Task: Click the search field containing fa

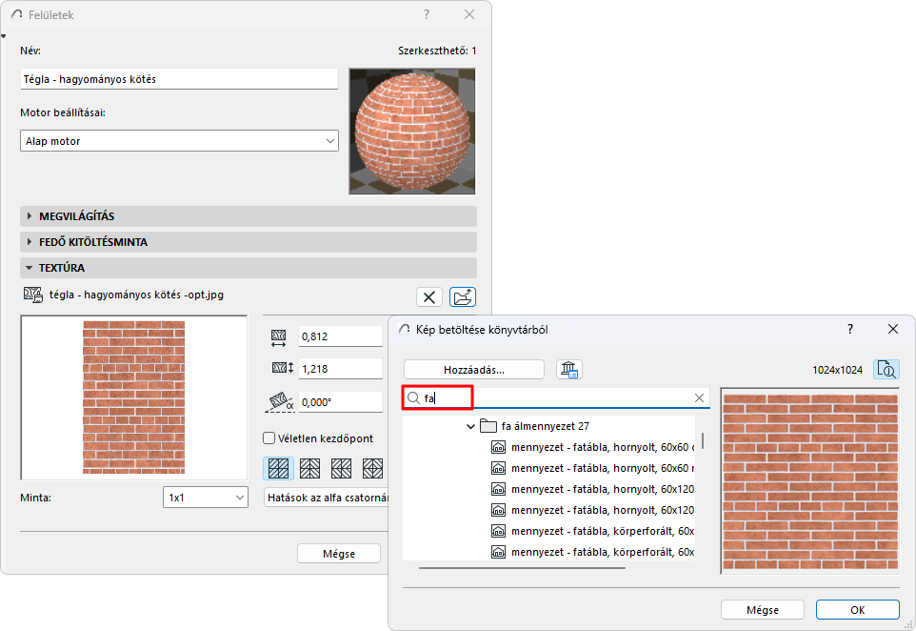Action: 556,398
